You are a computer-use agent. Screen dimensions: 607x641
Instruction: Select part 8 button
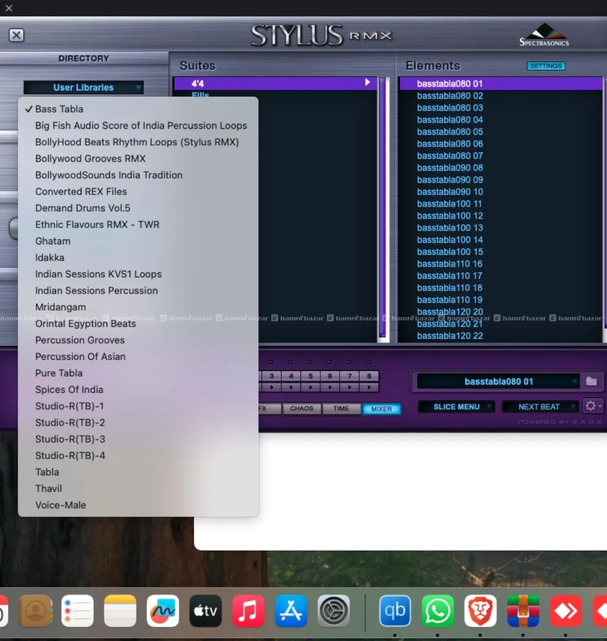369,376
